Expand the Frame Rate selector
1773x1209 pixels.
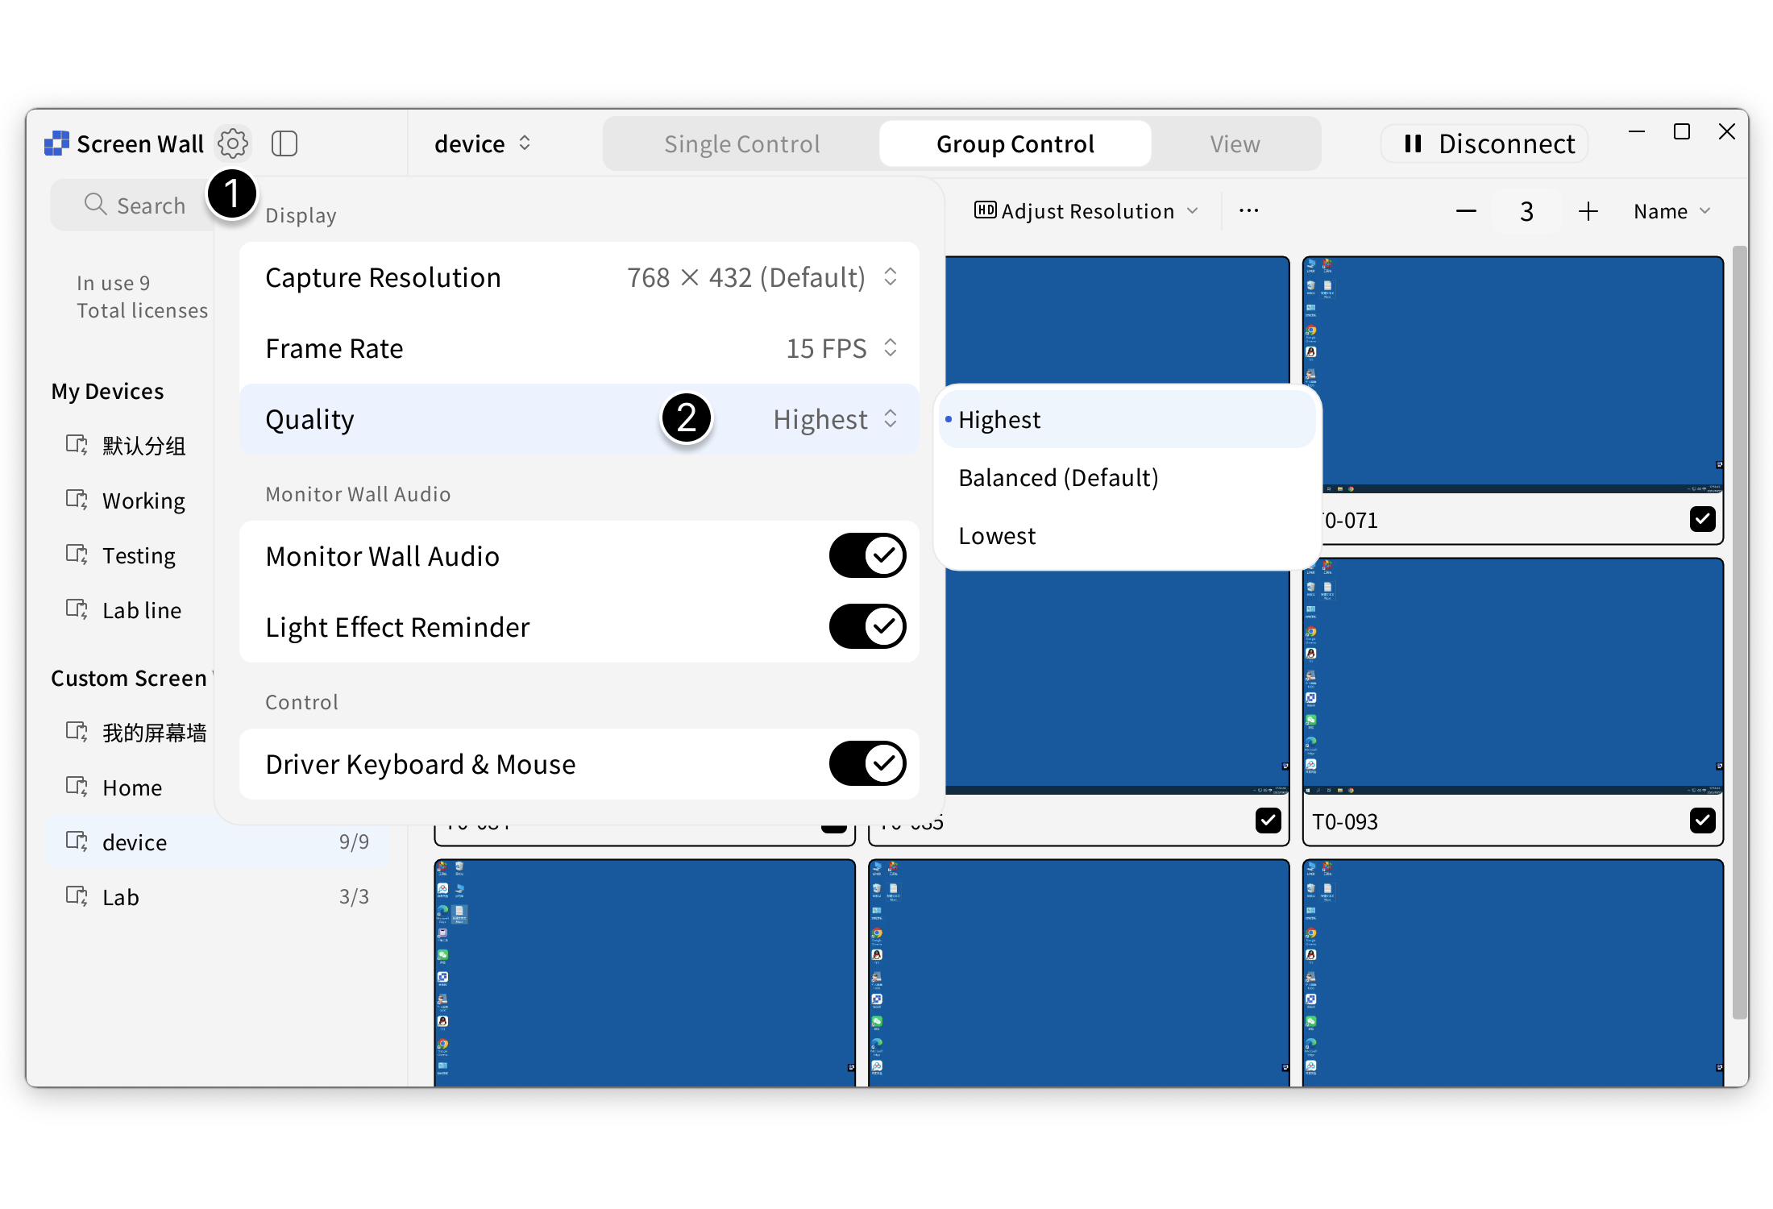[890, 348]
